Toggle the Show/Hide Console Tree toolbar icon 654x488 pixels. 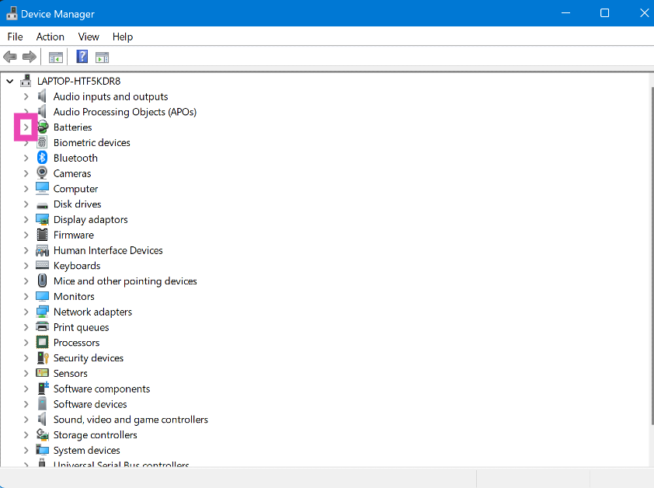pyautogui.click(x=56, y=57)
